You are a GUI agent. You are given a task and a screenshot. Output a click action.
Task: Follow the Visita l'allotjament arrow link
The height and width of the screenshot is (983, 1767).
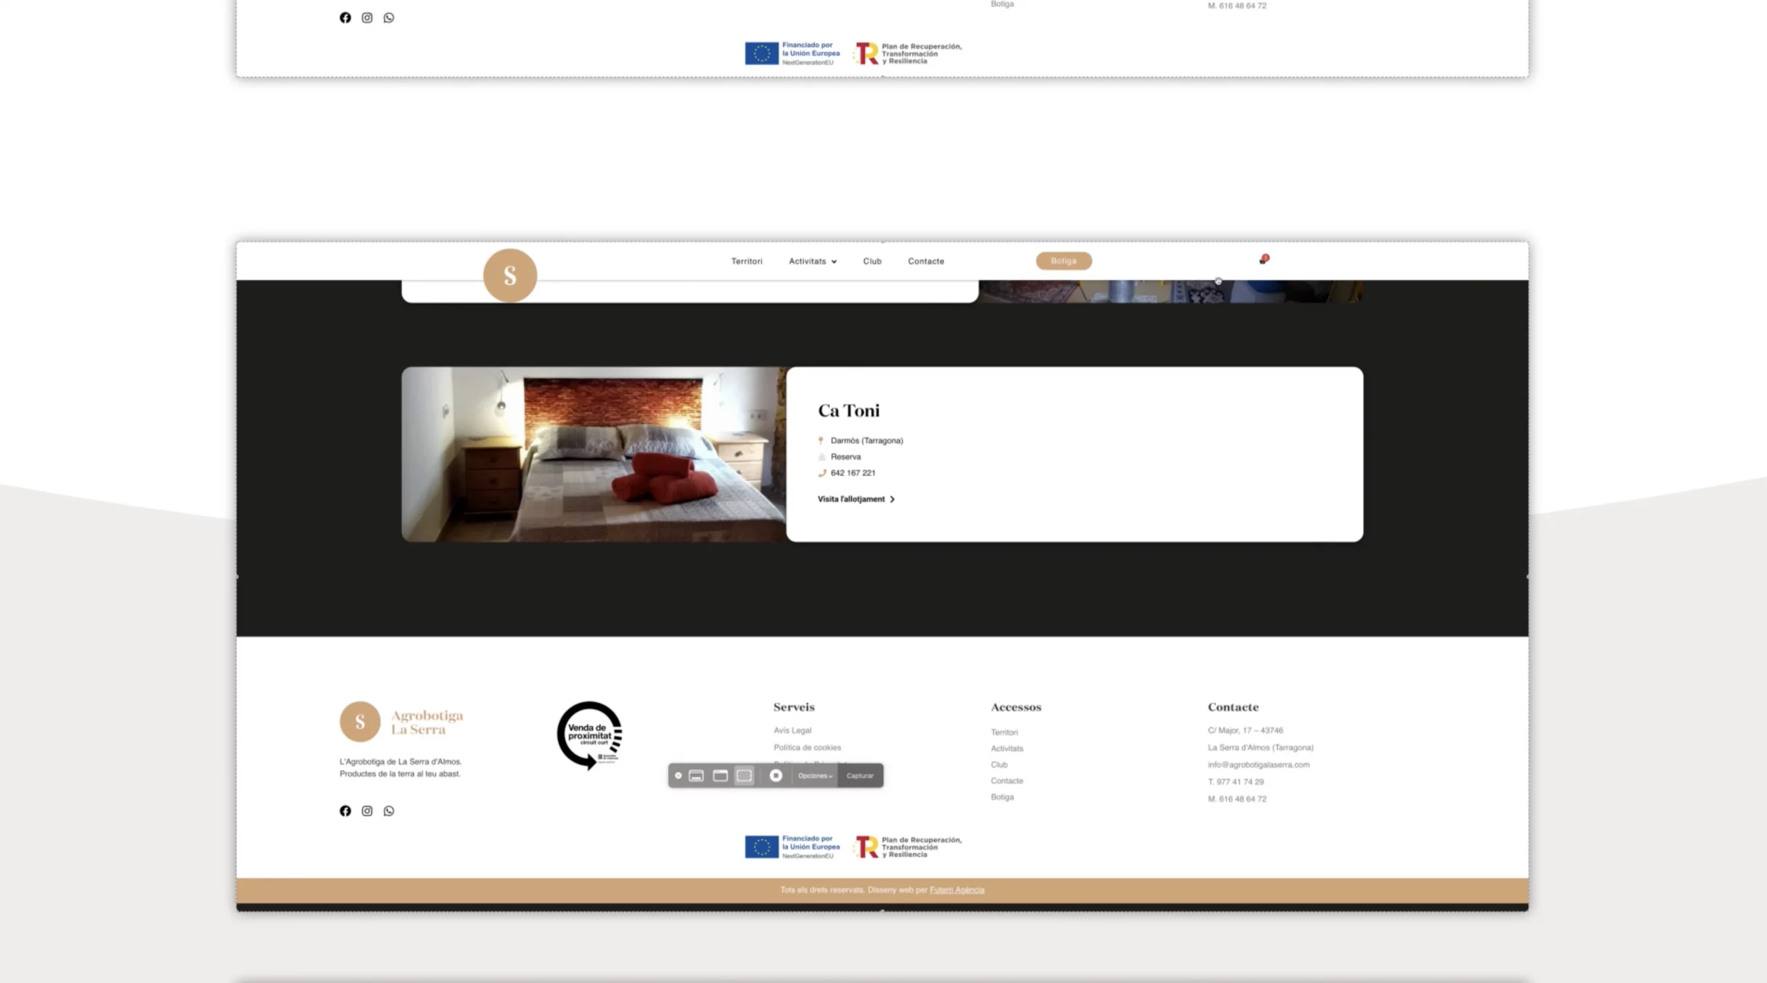click(856, 499)
